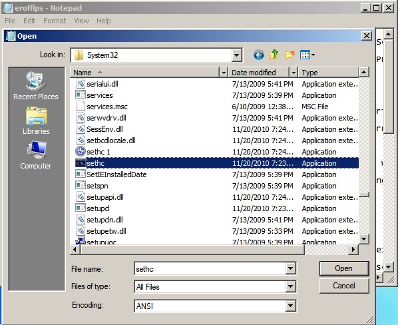Open Recent Places in the sidebar
This screenshot has width=398, height=325.
point(36,86)
